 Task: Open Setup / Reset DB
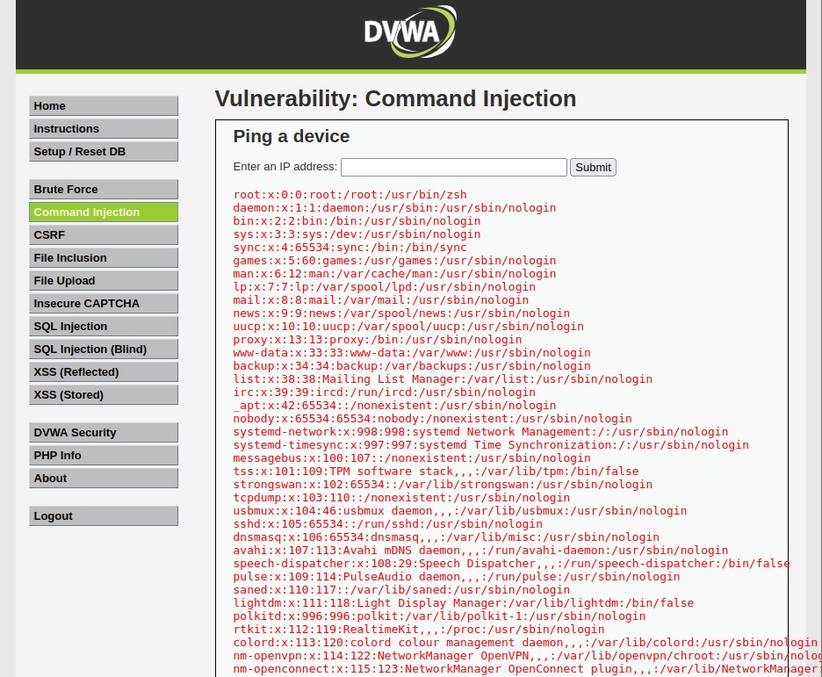[x=104, y=151]
